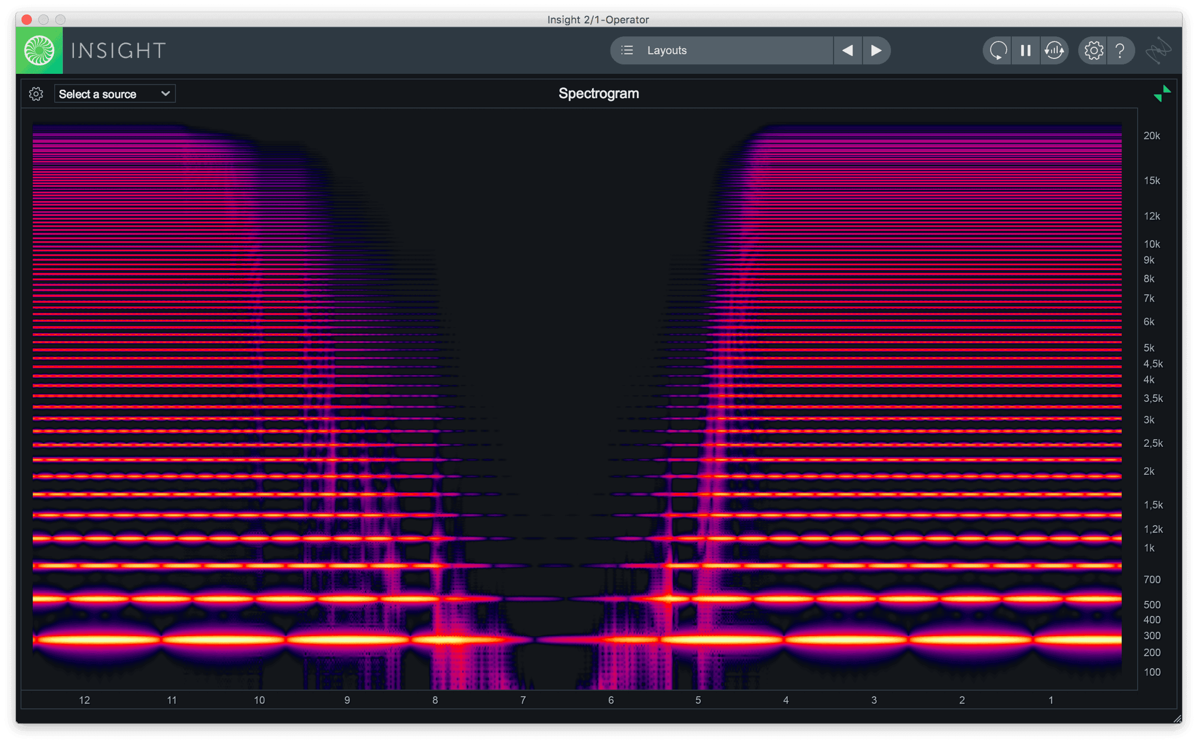Screen dimensions: 1198x743
Task: Click time axis label 12
Action: [84, 700]
